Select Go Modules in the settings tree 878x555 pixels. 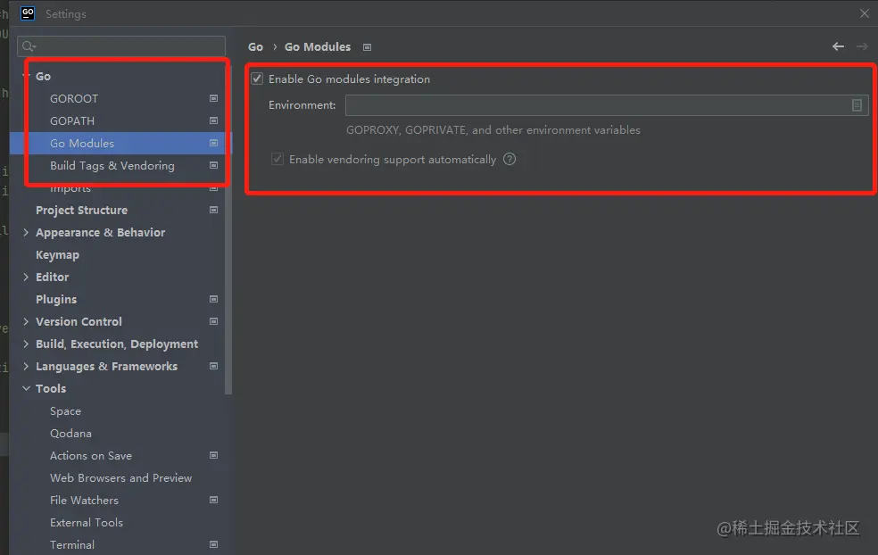click(x=82, y=144)
